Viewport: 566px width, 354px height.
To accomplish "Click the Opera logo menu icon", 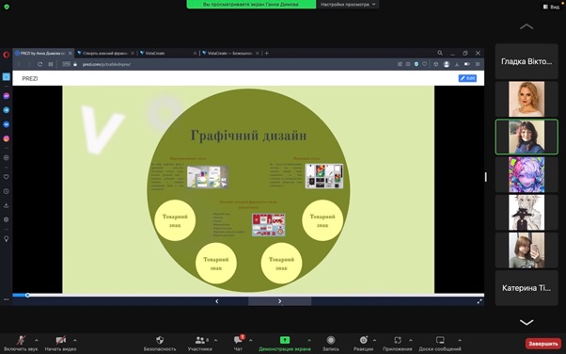I will point(7,55).
